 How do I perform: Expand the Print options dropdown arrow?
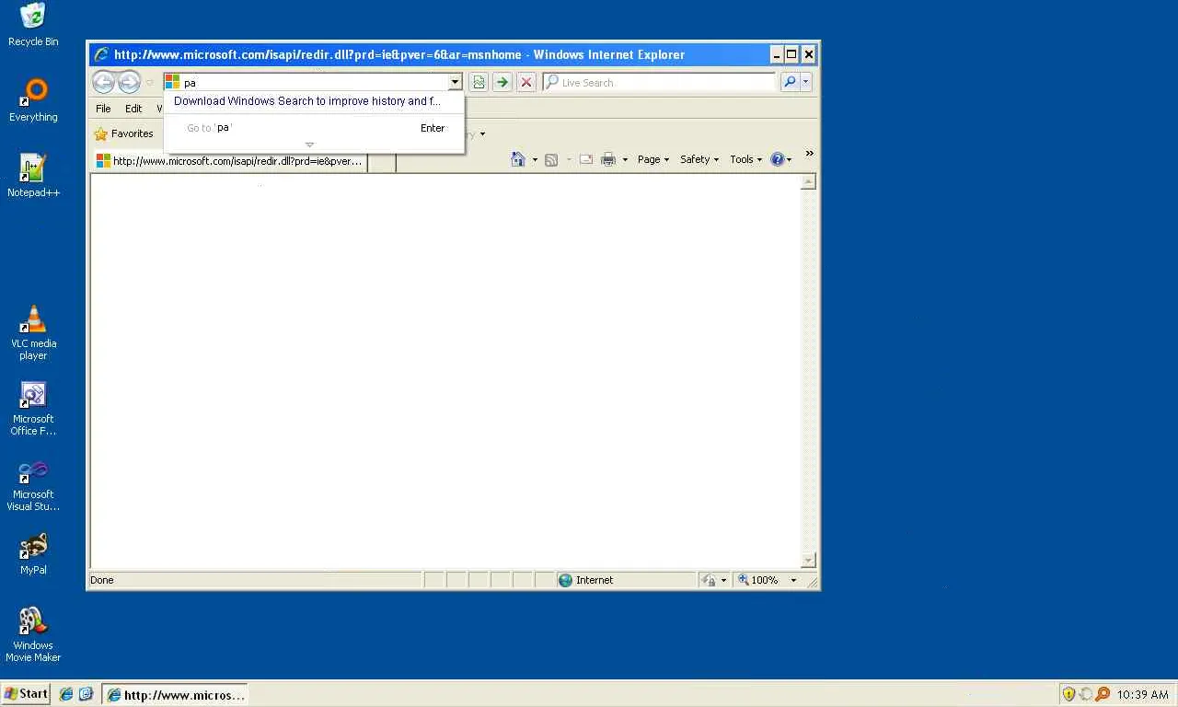click(x=625, y=159)
